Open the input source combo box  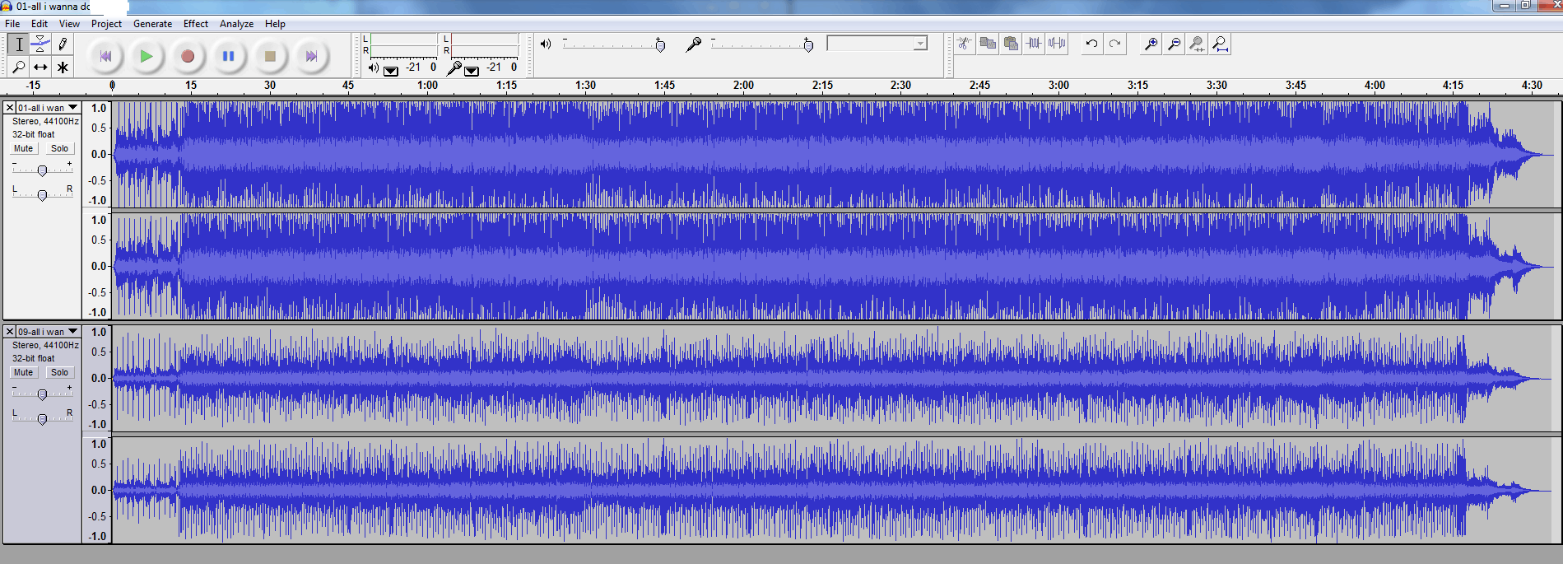tap(877, 43)
